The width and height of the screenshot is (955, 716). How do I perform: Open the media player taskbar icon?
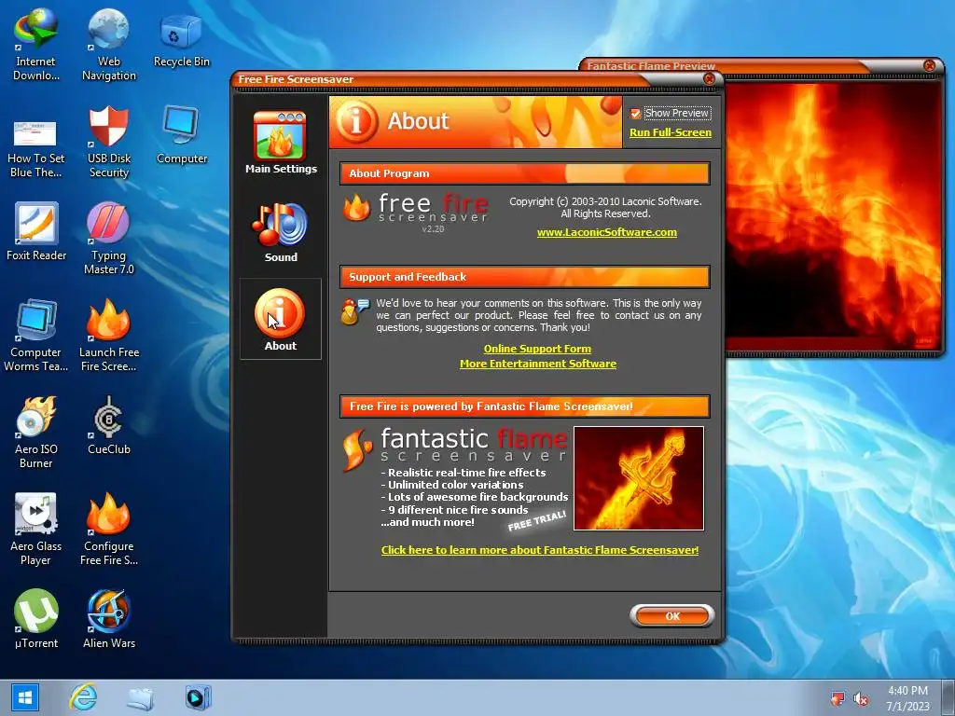198,697
